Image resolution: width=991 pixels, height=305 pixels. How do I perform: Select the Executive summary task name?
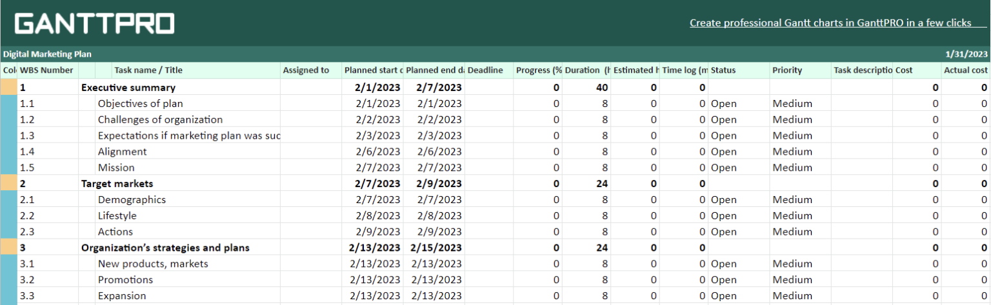tap(128, 88)
